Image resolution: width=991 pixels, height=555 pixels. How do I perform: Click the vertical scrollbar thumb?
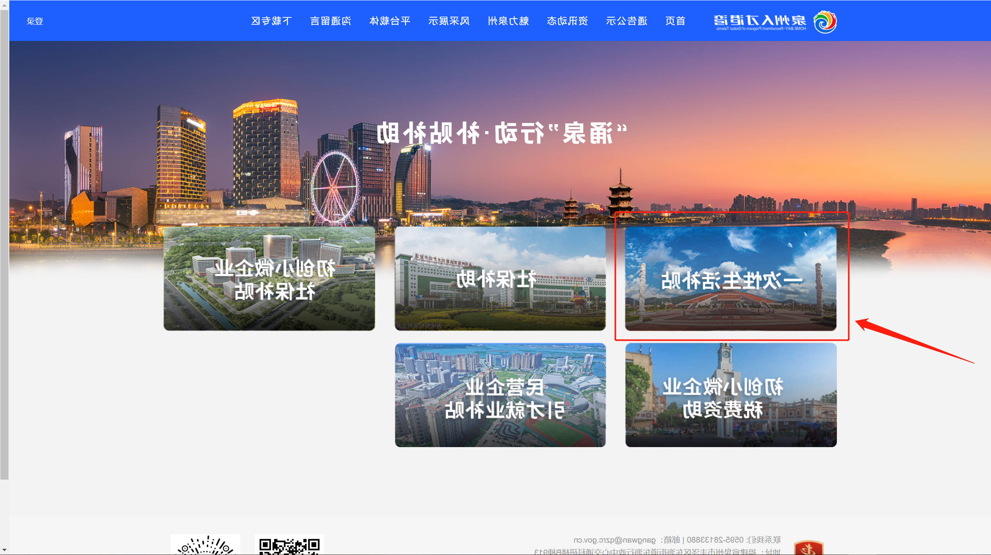click(x=4, y=244)
